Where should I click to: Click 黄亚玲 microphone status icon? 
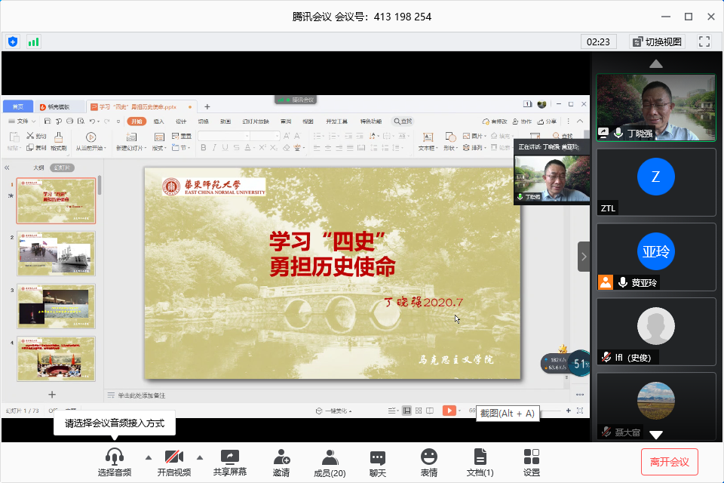click(622, 282)
